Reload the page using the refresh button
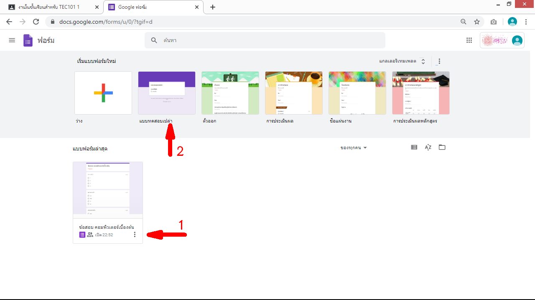Image resolution: width=535 pixels, height=300 pixels. point(36,22)
